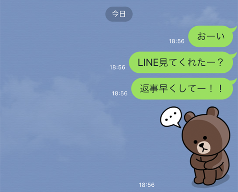This screenshot has width=238, height=192.
Task: Click the sticker's white ellipsis speech bubble
Action: click(171, 117)
